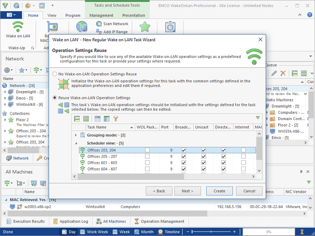Click the filter funnel icon in wizard toolbar

(x=116, y=119)
